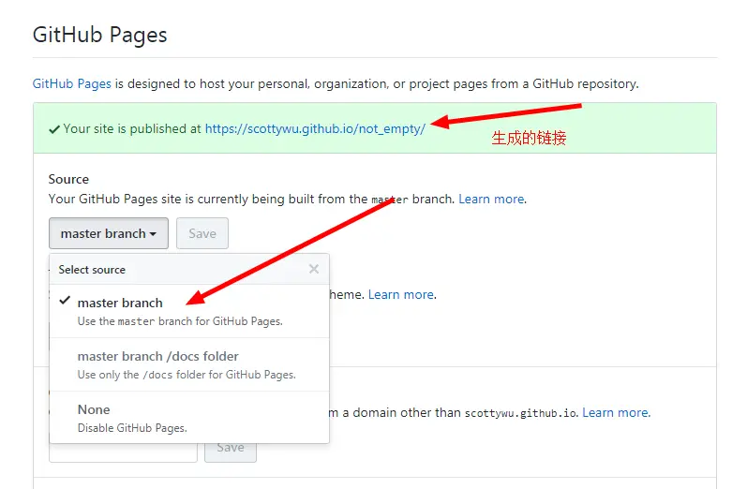Open the GitHub Pages documentation link
This screenshot has width=747, height=489.
[x=71, y=83]
